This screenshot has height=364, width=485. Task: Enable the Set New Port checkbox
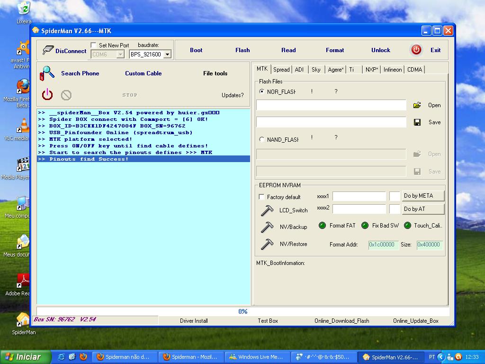click(93, 45)
